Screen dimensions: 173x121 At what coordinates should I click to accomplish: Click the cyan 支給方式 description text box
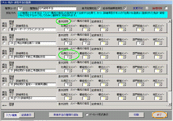pyautogui.click(x=93, y=15)
